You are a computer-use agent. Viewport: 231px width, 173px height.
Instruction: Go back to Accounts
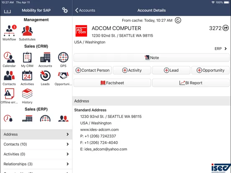[x=85, y=10]
